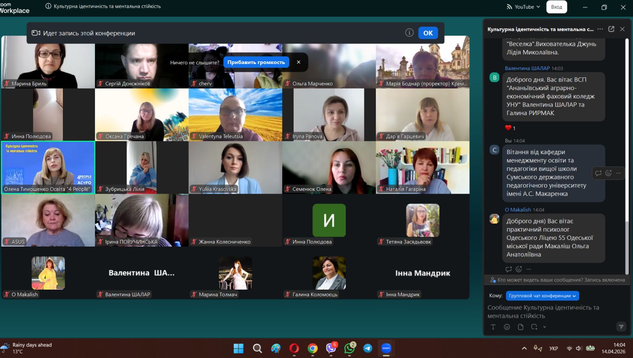The image size is (633, 358).
Task: Add emoji reaction under O Makalish message
Action: pyautogui.click(x=519, y=269)
